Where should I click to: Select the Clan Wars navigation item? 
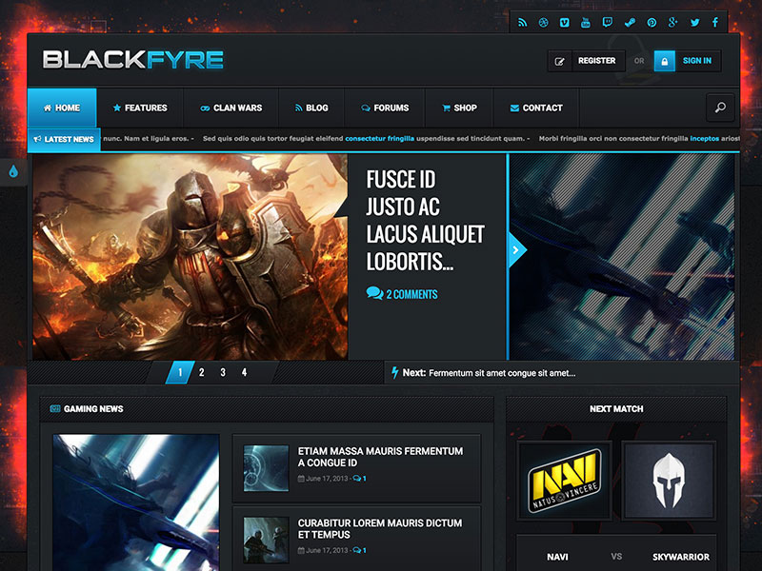(231, 108)
